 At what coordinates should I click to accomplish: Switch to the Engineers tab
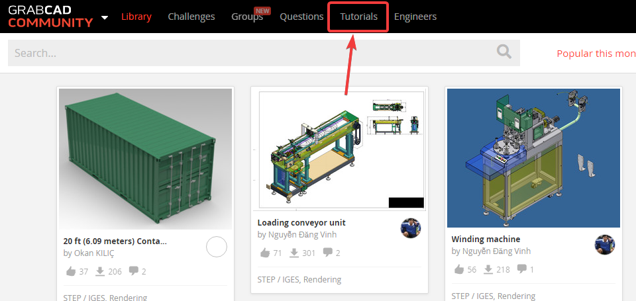click(415, 17)
